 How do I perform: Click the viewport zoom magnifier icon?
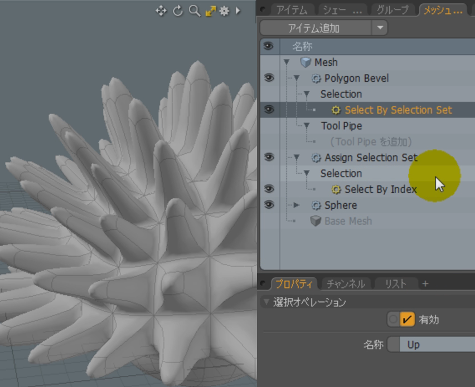point(194,11)
